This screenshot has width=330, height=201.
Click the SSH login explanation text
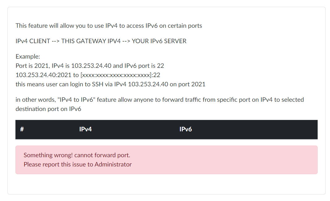(x=111, y=84)
